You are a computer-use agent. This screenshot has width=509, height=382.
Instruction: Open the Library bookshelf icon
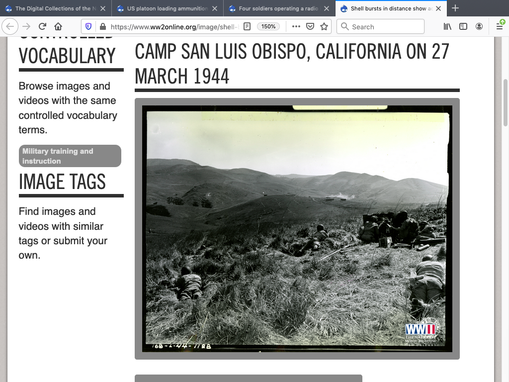pos(447,27)
